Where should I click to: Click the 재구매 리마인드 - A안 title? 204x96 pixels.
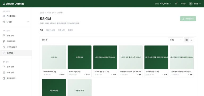(x=152, y=72)
